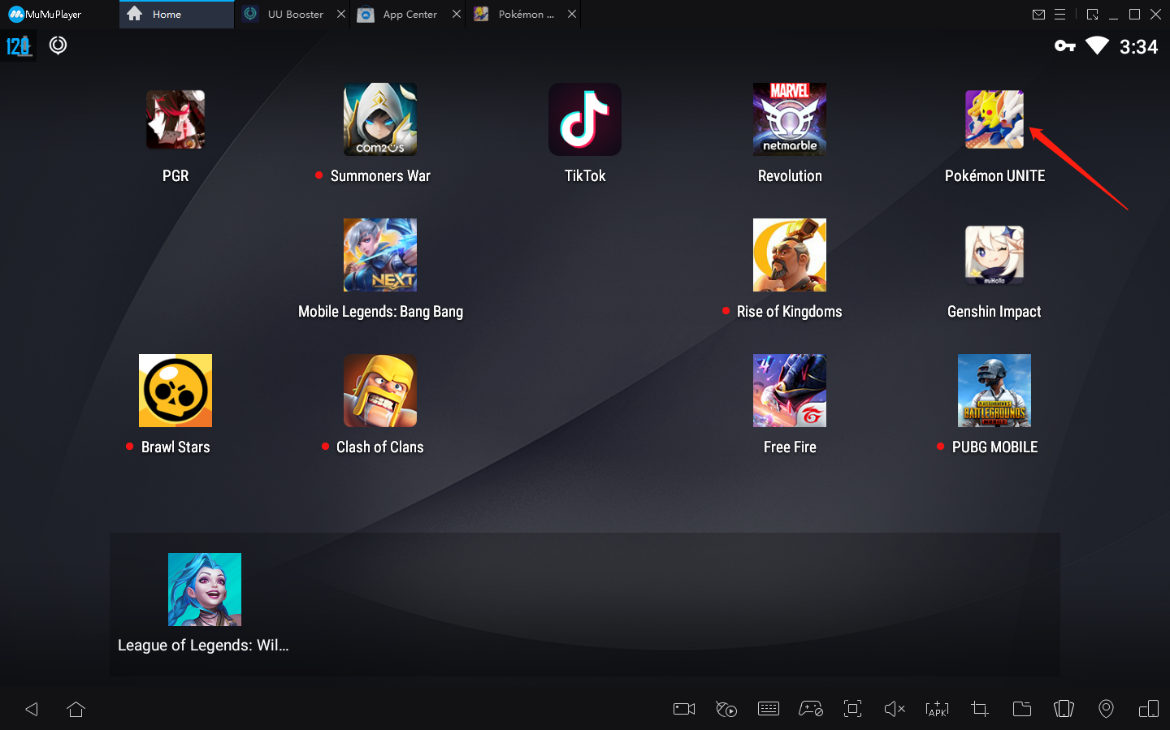Install an APK file
The height and width of the screenshot is (730, 1170).
pyautogui.click(x=938, y=709)
